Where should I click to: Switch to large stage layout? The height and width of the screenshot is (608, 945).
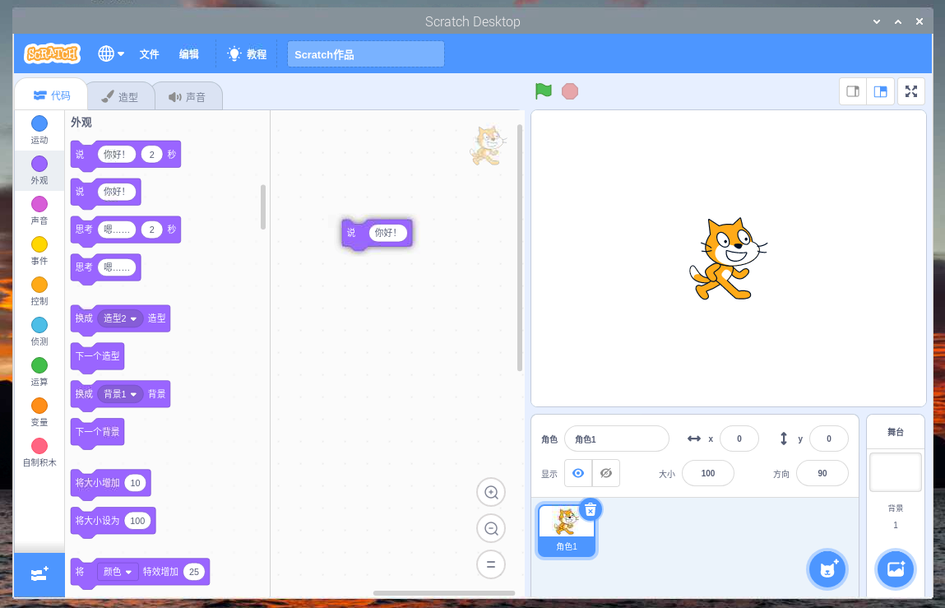point(881,91)
